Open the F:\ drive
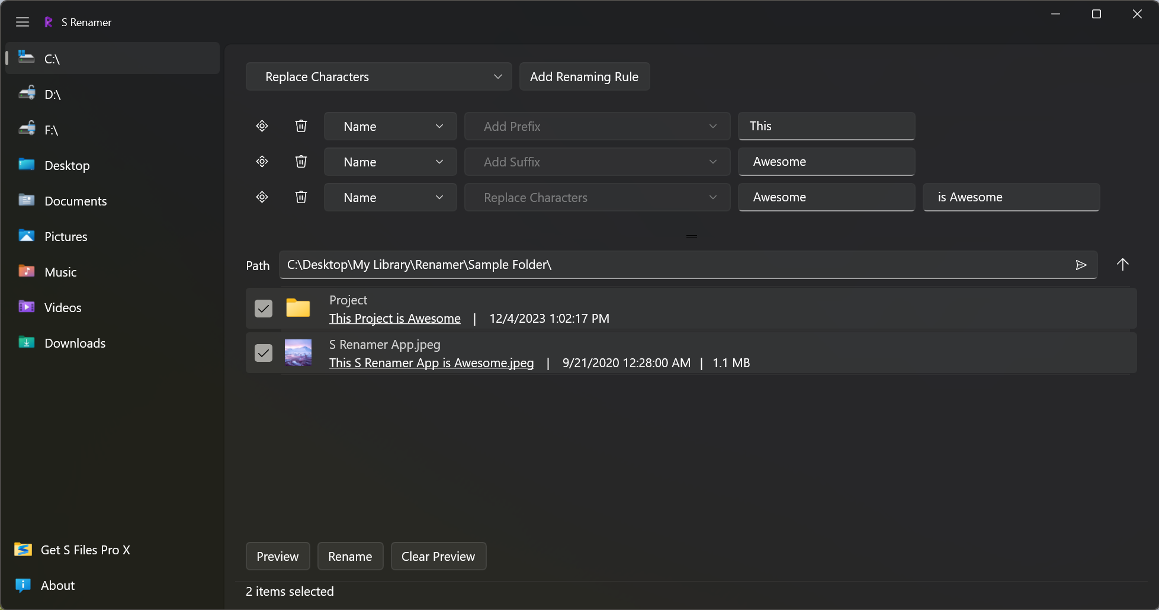 113,129
